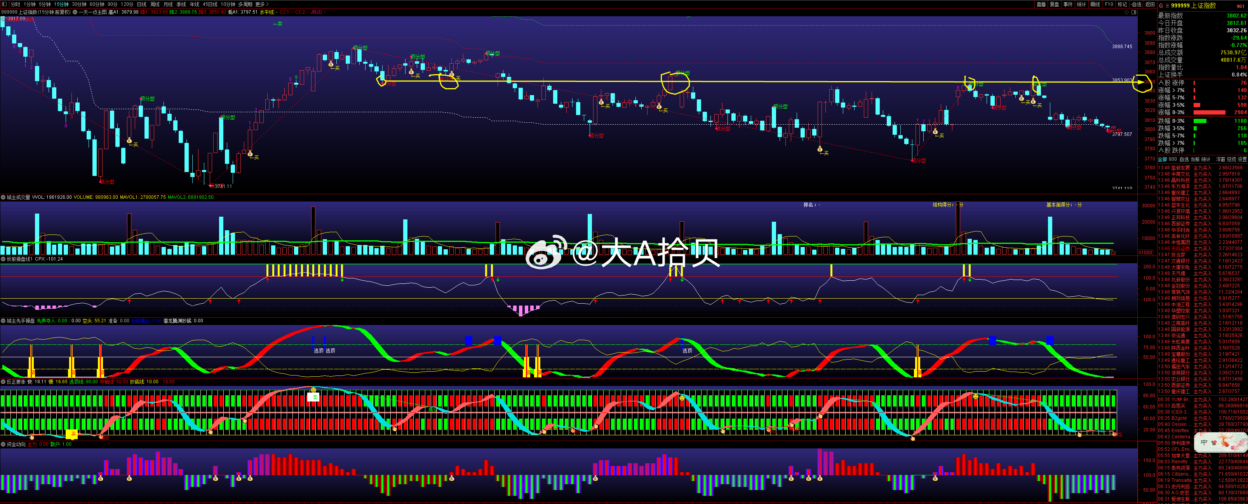This screenshot has height=504, width=1248.
Task: Select the 30分钟 period
Action: pos(80,4)
